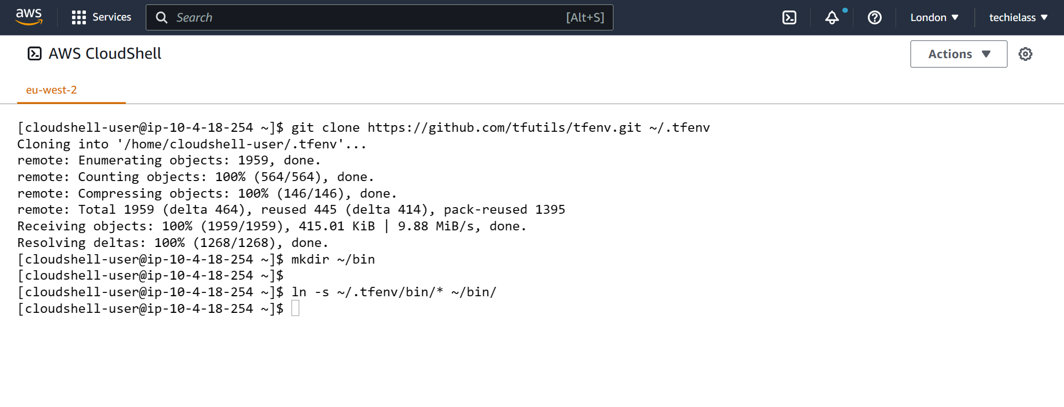Select the eu-west-2 terminal tab
This screenshot has width=1064, height=407.
click(x=52, y=90)
